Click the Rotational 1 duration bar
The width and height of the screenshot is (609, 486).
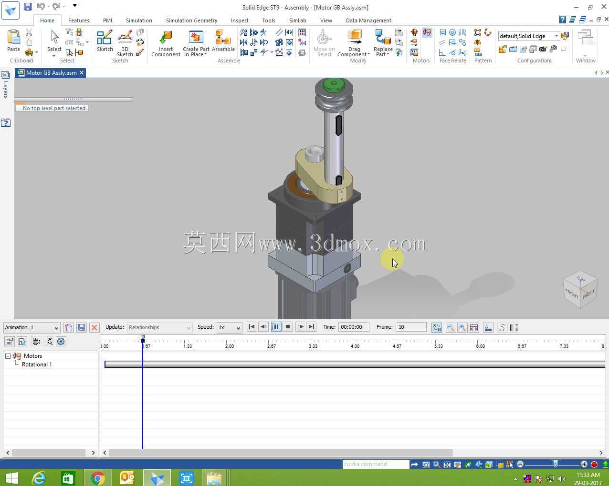(x=355, y=364)
